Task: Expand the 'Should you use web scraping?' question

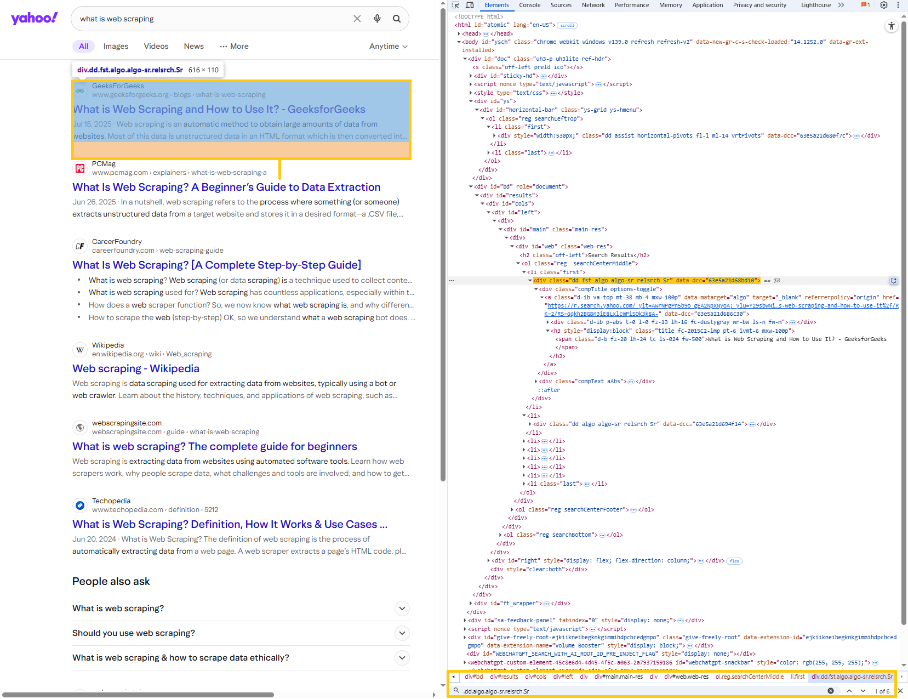Action: (402, 633)
